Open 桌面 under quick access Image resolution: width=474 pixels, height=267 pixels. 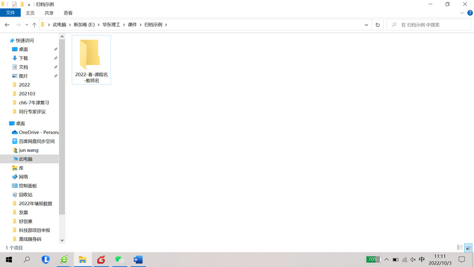(23, 49)
